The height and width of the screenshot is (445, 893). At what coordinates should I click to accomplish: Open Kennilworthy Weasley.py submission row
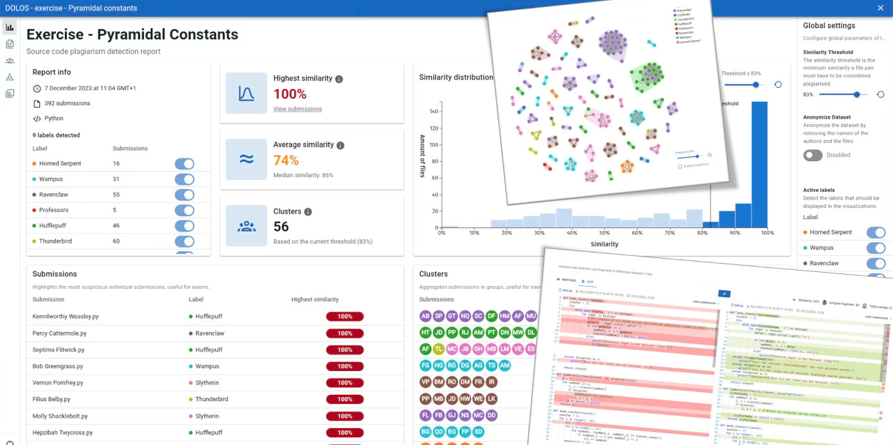[x=67, y=317]
